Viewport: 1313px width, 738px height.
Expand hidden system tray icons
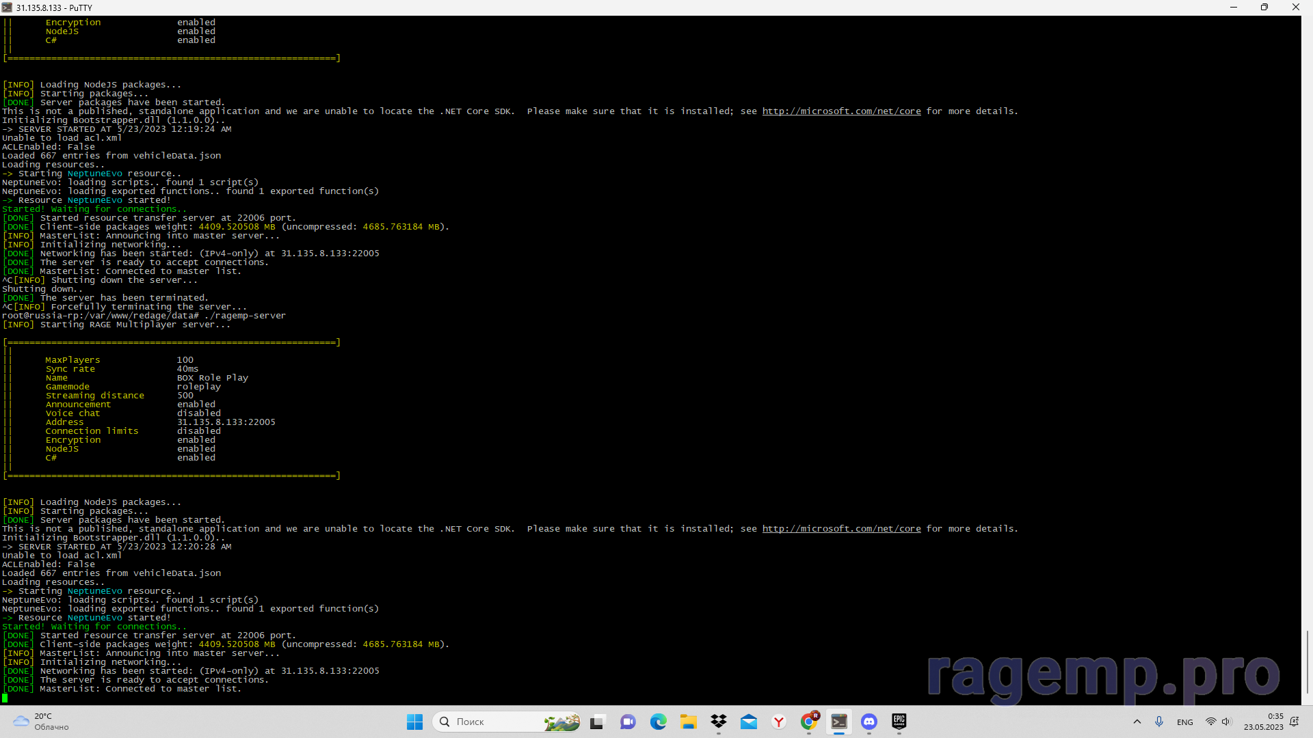pos(1137,722)
